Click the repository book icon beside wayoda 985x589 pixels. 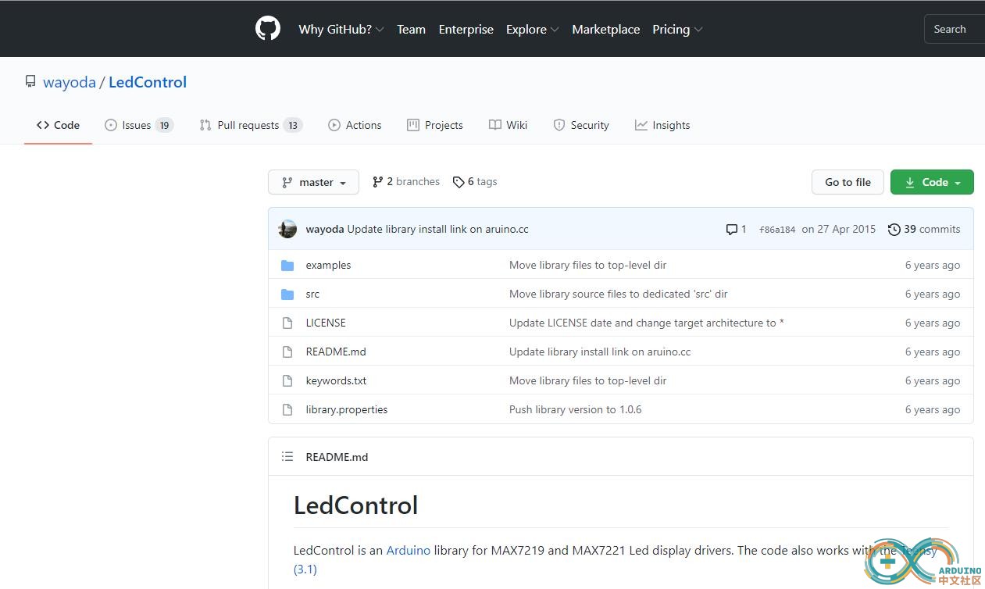(x=30, y=81)
